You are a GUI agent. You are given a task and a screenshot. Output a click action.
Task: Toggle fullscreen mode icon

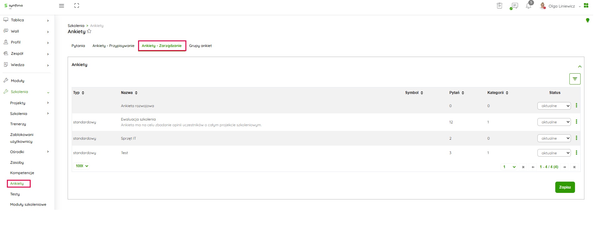tap(76, 6)
